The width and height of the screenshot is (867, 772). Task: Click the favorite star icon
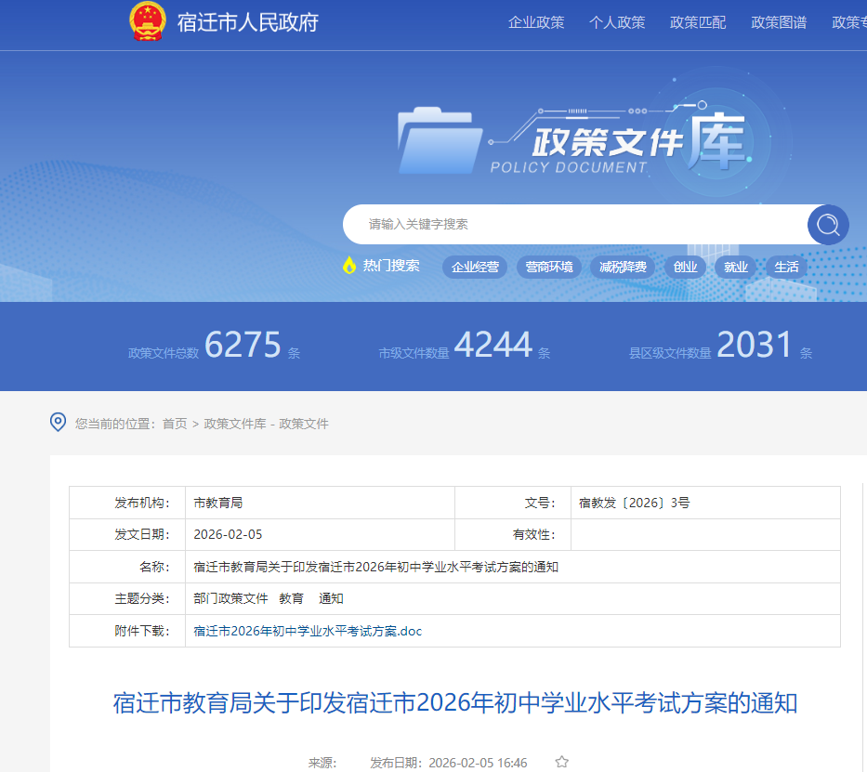click(561, 763)
